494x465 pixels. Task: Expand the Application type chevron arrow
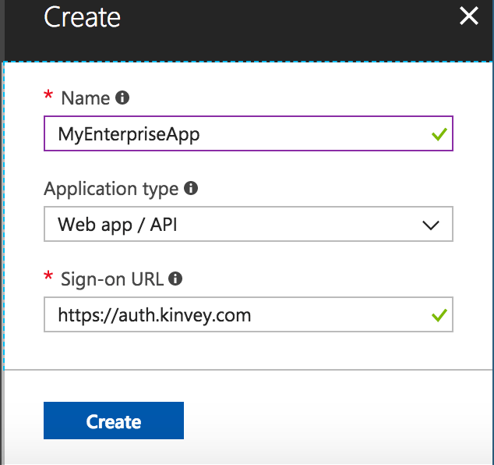430,225
